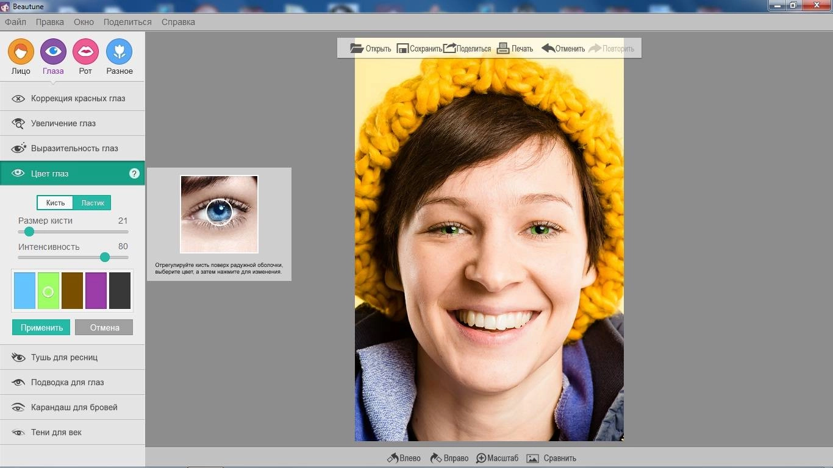Open the Окно menu
The height and width of the screenshot is (468, 833).
(x=84, y=22)
